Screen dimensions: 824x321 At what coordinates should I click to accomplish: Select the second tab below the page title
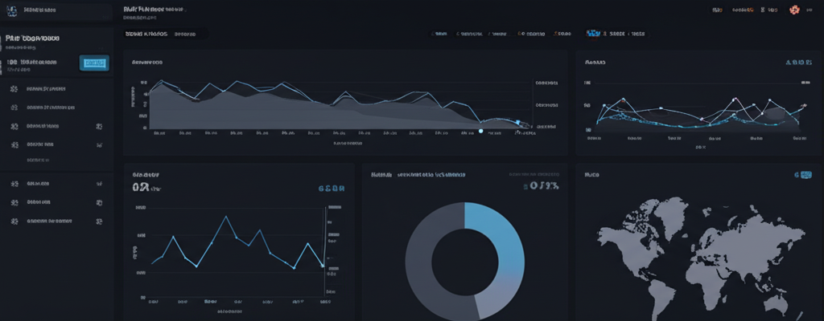click(185, 35)
